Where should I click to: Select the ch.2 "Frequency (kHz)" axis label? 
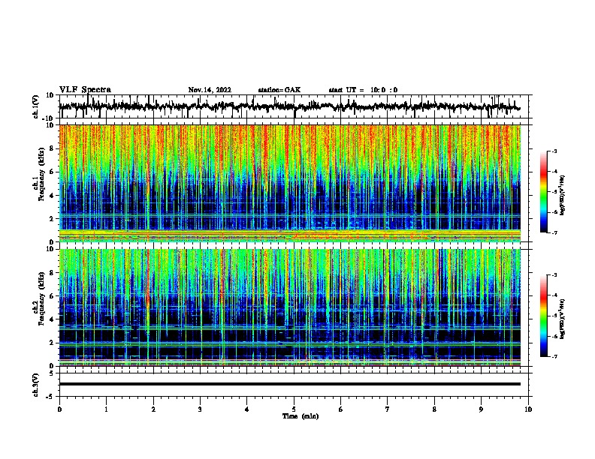(x=41, y=298)
